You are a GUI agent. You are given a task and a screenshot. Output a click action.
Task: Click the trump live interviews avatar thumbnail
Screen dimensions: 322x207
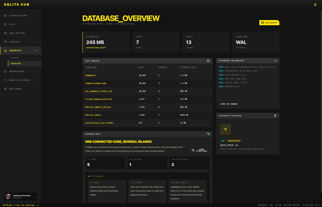point(8,197)
